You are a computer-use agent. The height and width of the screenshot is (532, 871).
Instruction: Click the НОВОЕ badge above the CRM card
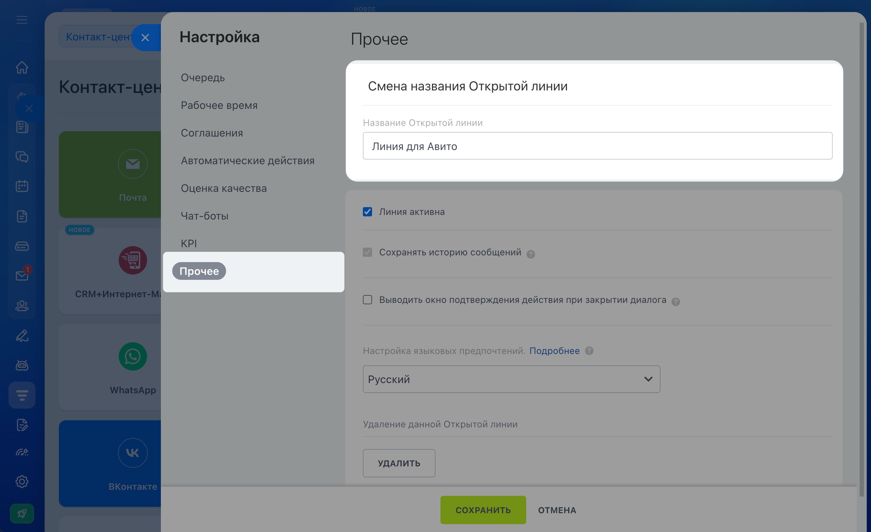(80, 230)
